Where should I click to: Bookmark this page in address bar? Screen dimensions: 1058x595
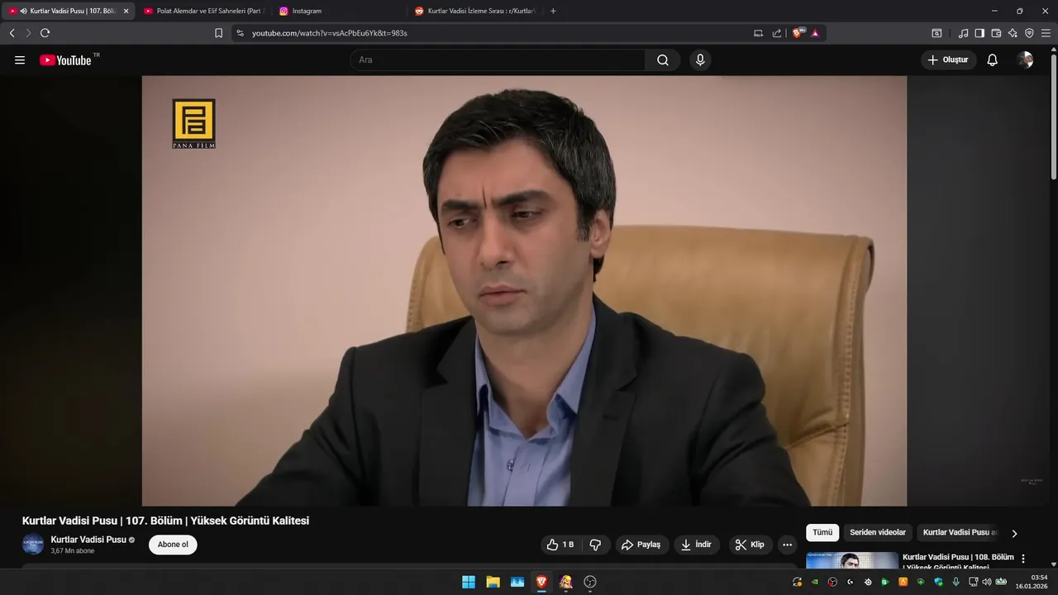[218, 33]
